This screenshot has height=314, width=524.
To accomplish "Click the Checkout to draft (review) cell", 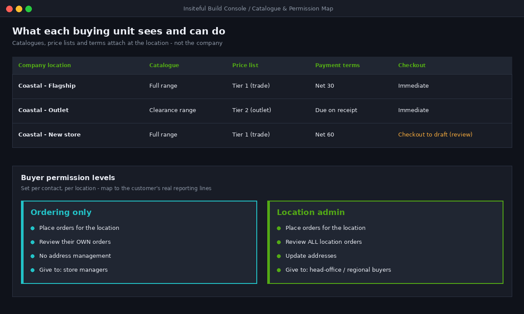I will (x=435, y=135).
